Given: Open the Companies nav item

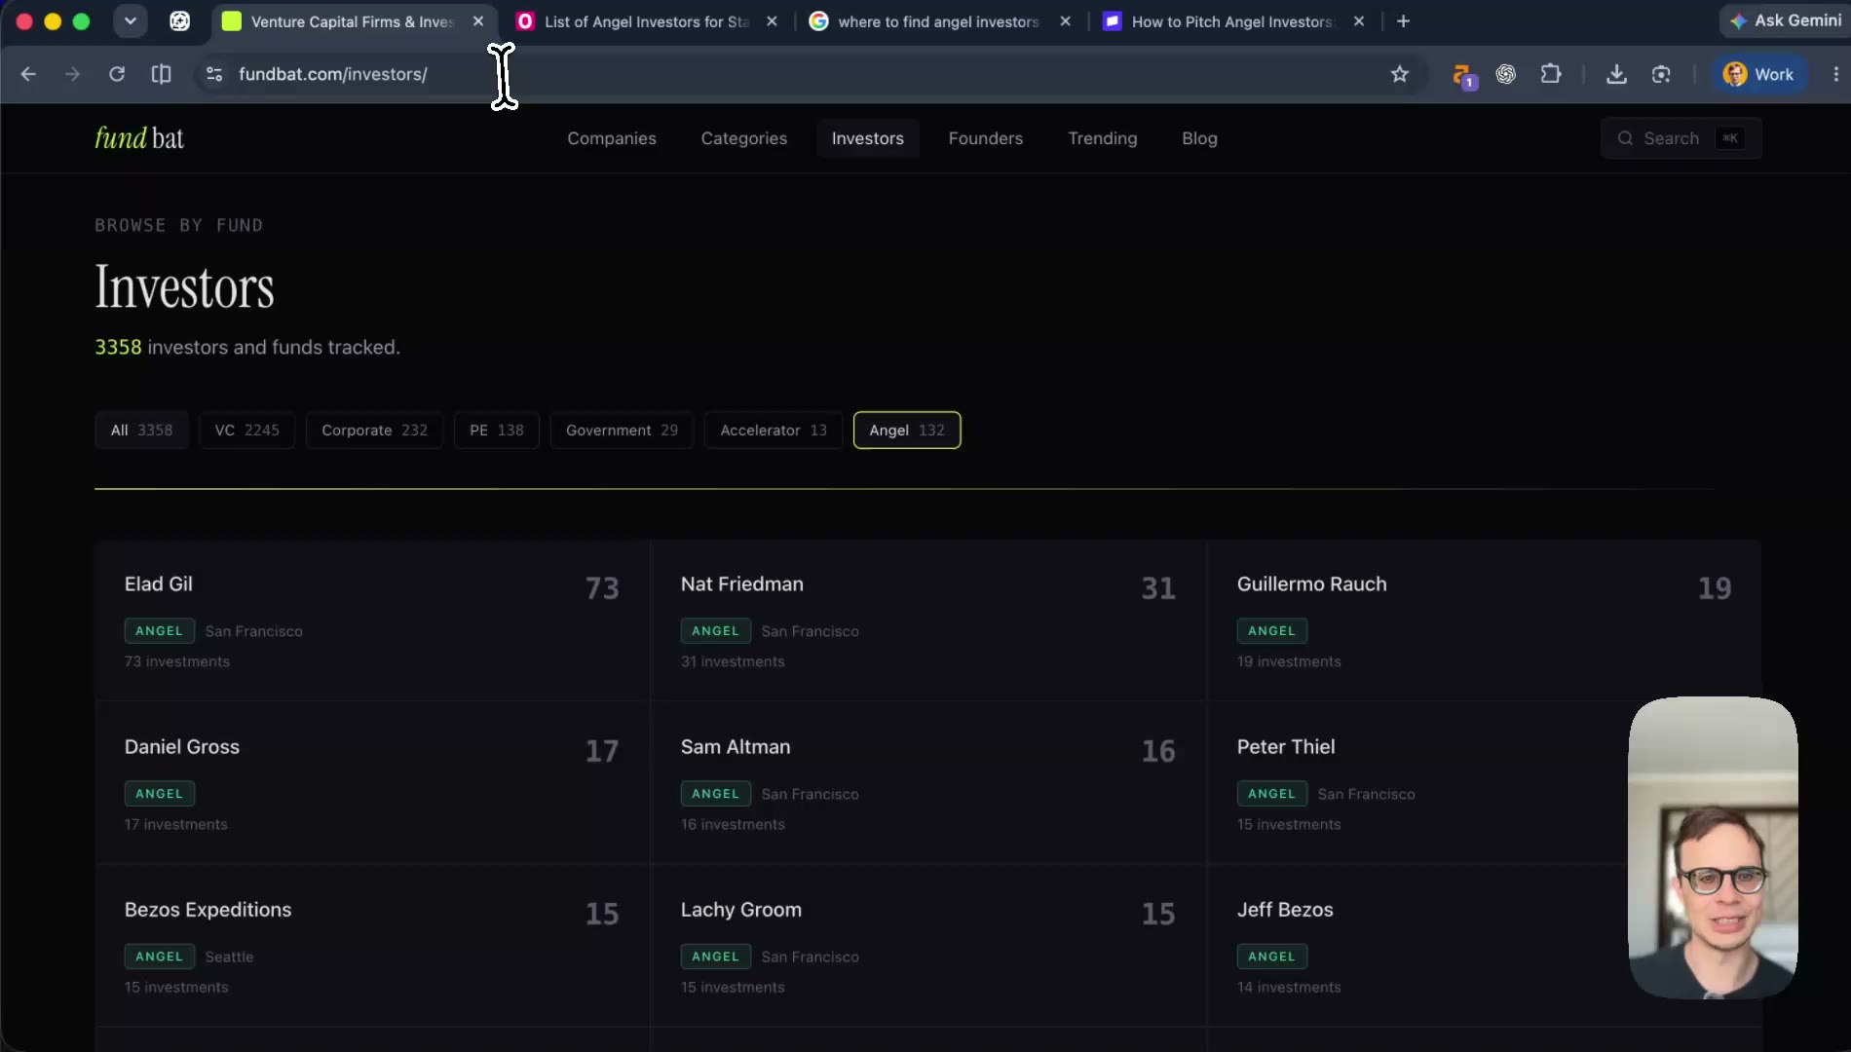Looking at the screenshot, I should click(x=612, y=138).
